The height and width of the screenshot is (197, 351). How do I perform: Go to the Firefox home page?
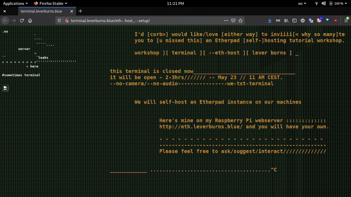30,21
